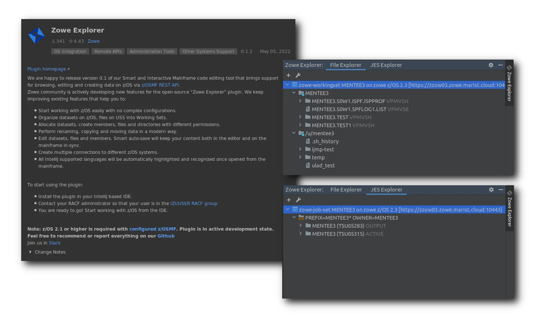Collapse the /u/mentee3 USS directory
533x315 pixels.
tap(294, 133)
